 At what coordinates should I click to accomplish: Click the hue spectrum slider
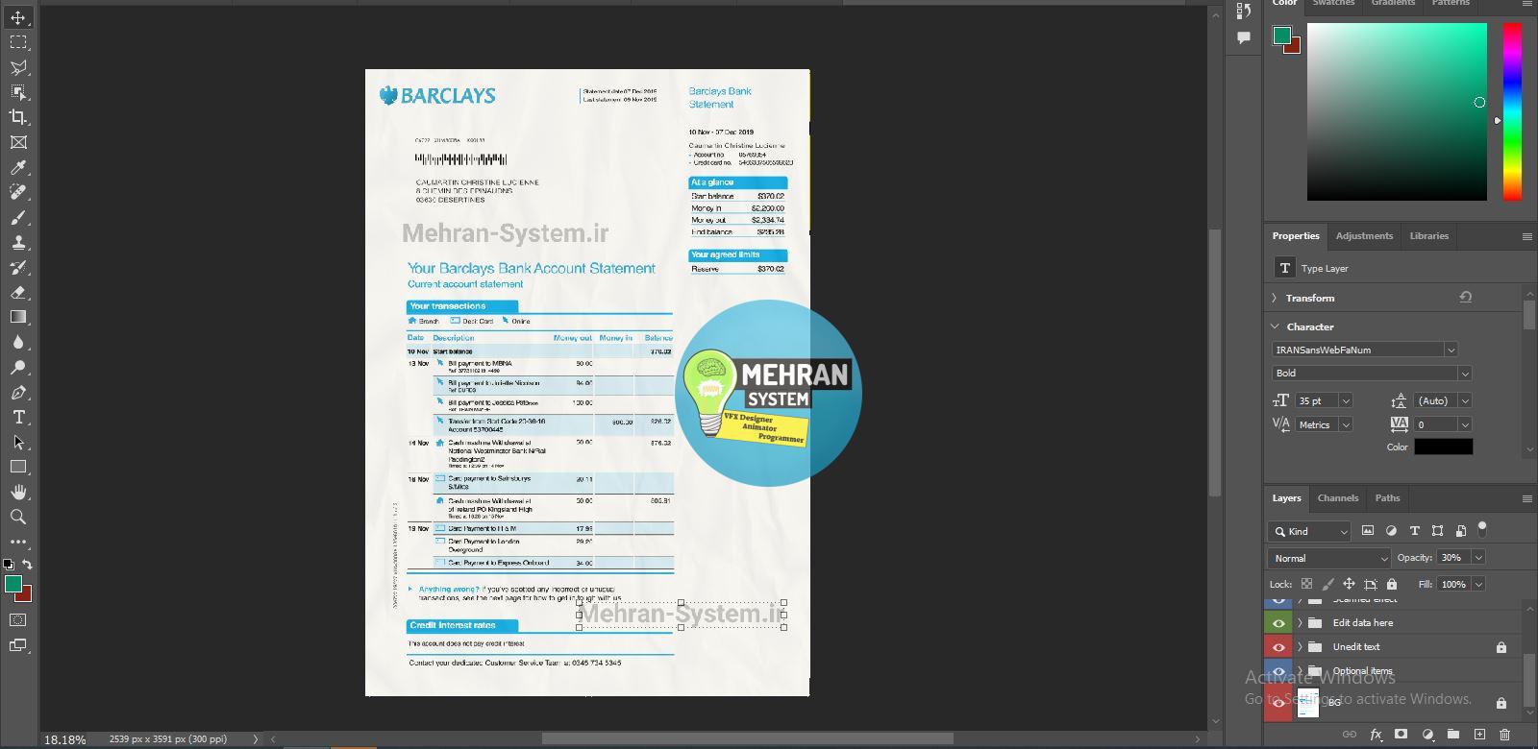[1512, 111]
